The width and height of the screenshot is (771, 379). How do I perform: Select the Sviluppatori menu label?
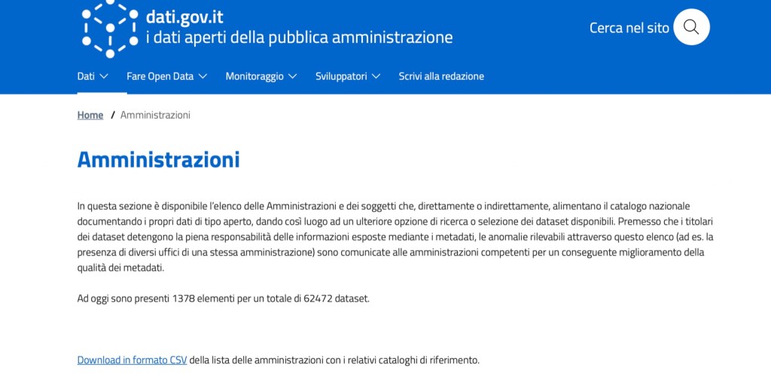click(341, 76)
